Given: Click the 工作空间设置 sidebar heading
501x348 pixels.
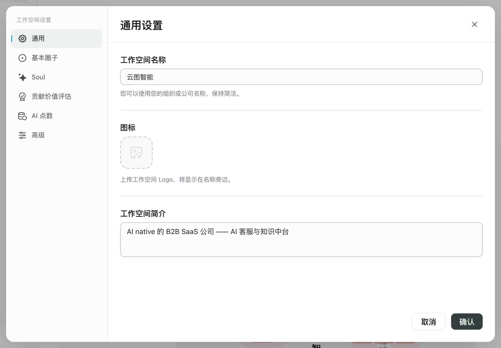Looking at the screenshot, I should tap(34, 20).
